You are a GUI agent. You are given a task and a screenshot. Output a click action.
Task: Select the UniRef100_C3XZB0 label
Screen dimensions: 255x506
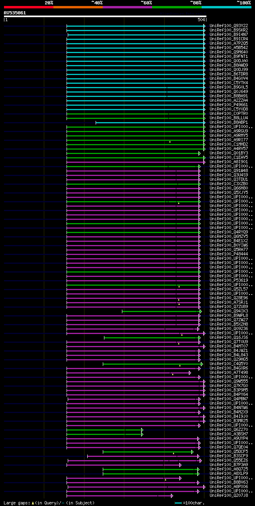pos(229,184)
